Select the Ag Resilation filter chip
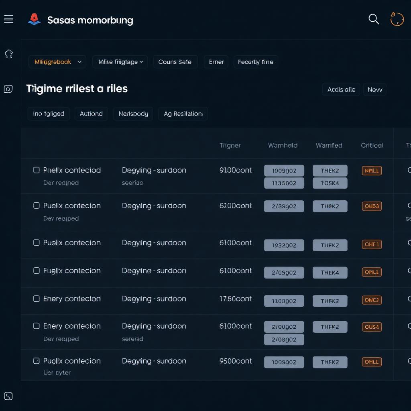 click(183, 114)
